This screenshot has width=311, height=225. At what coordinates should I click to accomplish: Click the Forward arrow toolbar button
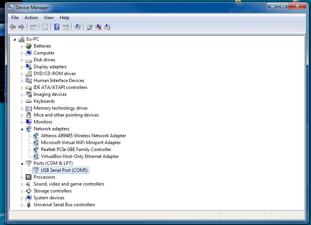pos(21,27)
